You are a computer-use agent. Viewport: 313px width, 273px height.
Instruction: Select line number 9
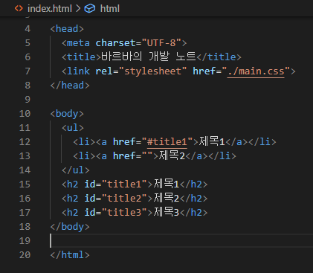click(28, 100)
